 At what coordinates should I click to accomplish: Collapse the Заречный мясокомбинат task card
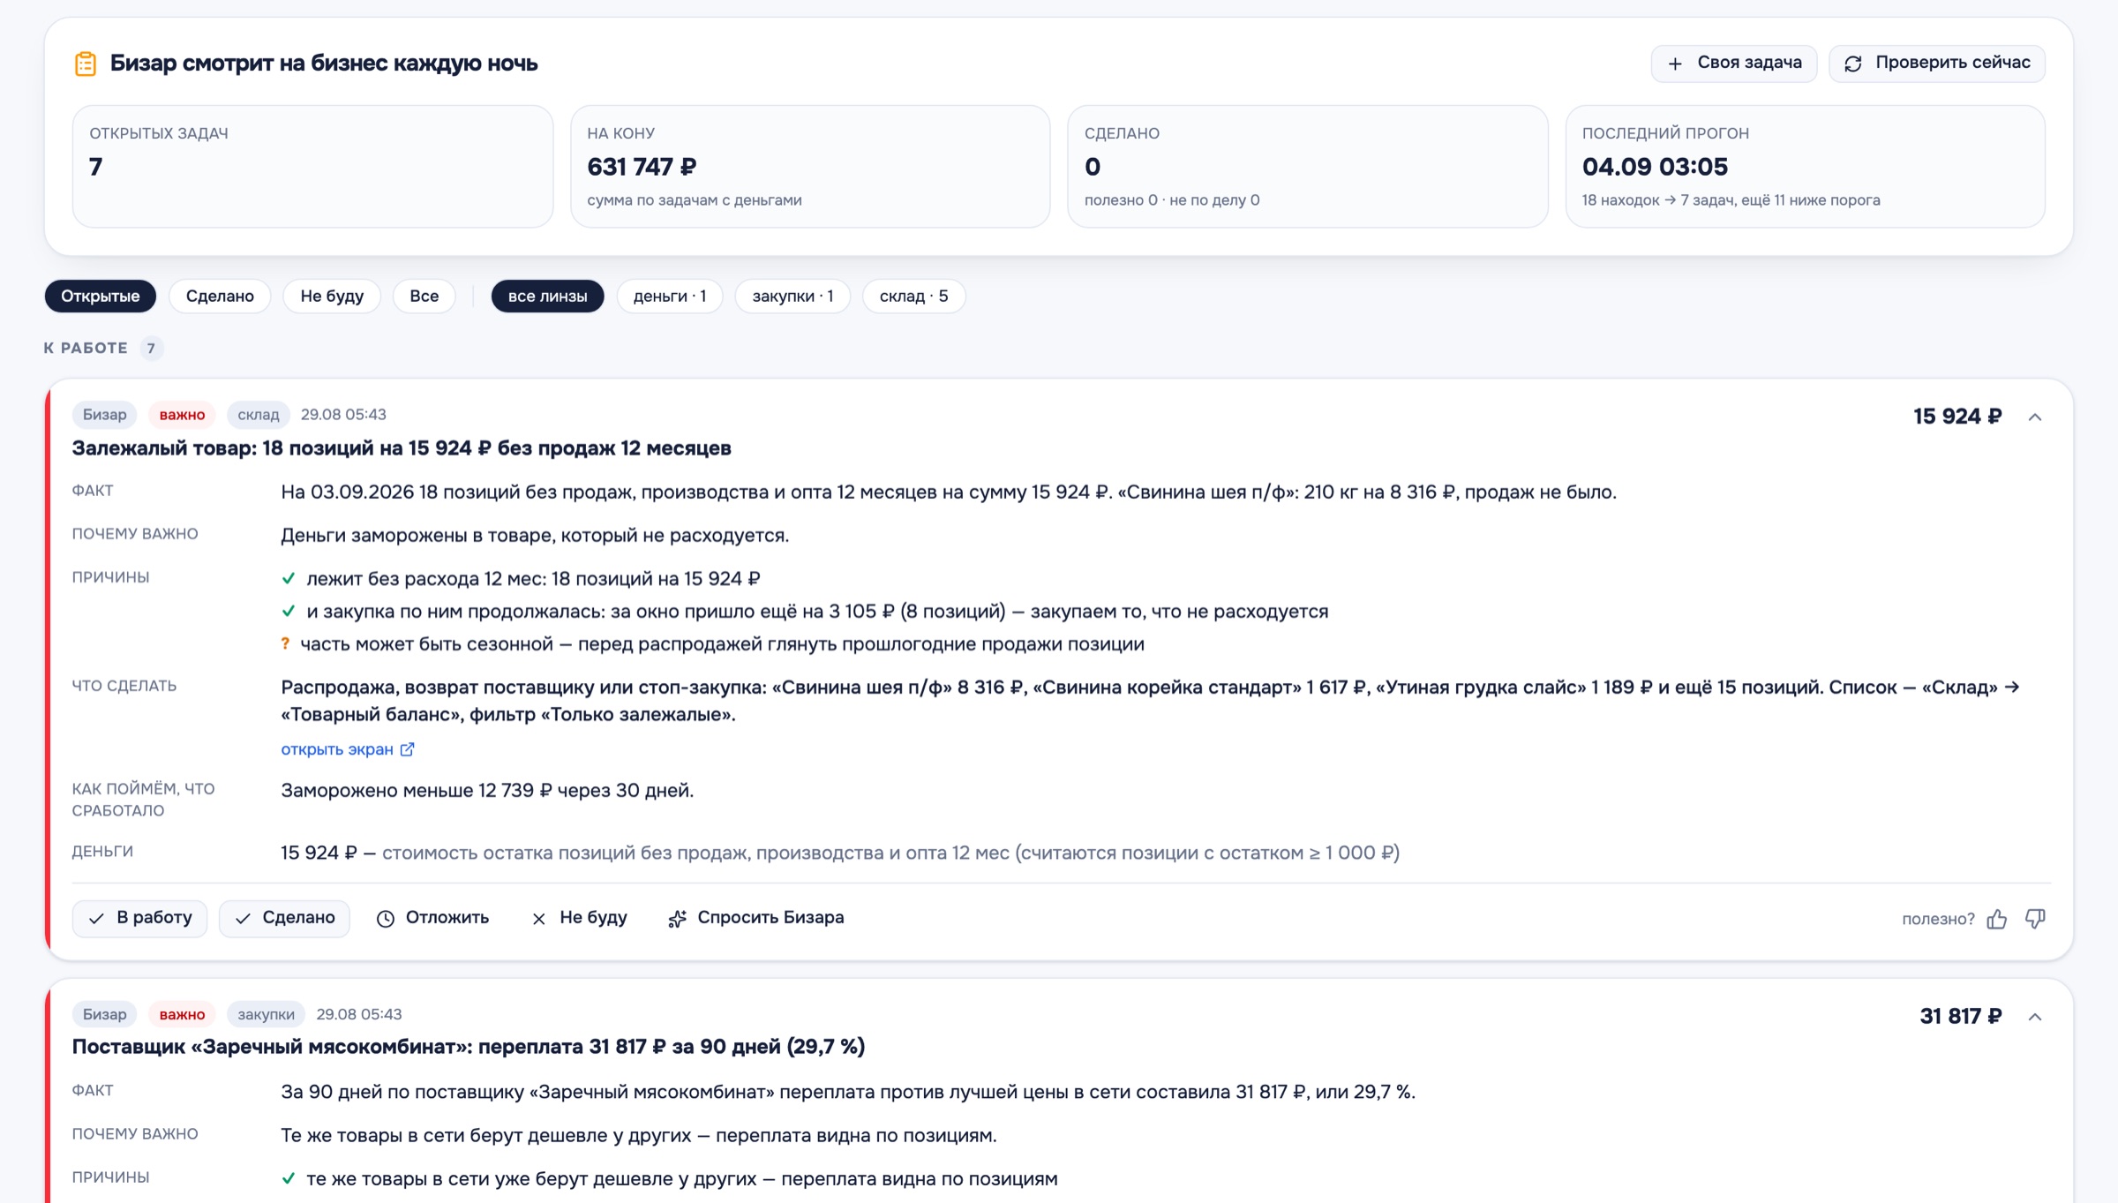coord(2035,1017)
